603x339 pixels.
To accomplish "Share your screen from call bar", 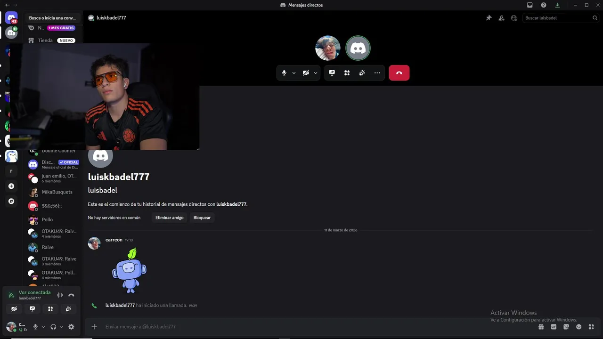I will coord(332,73).
